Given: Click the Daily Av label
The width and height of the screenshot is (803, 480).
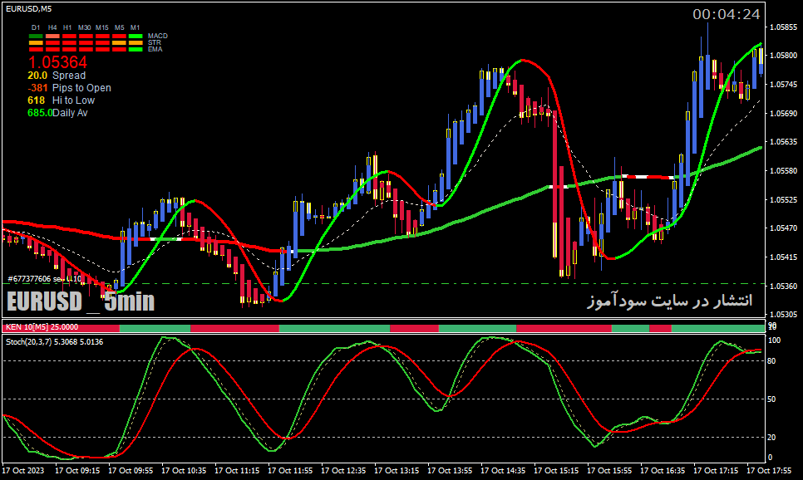Looking at the screenshot, I should coord(70,113).
